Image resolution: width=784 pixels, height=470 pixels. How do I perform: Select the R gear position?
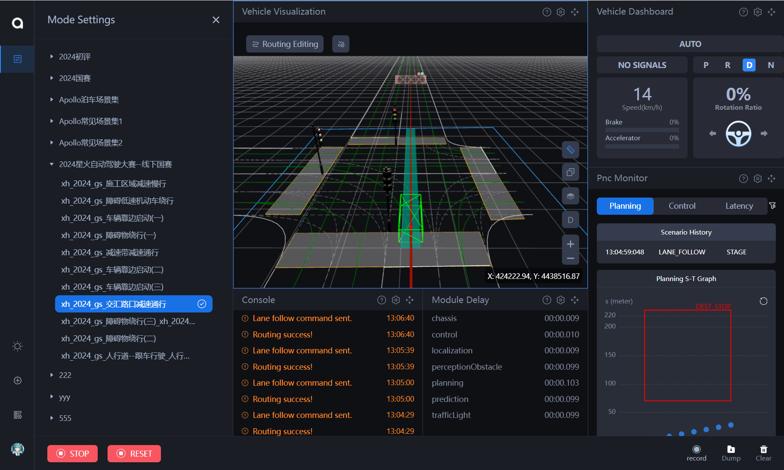pos(727,65)
